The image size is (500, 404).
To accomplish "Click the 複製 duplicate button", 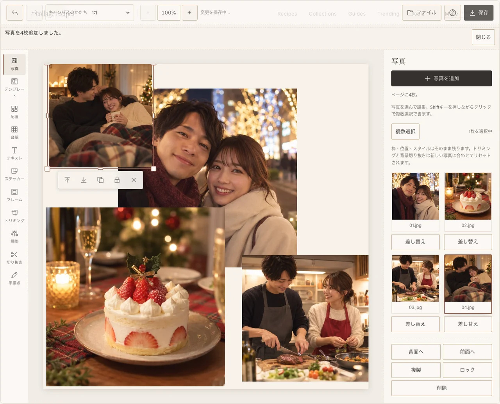I will click(416, 370).
